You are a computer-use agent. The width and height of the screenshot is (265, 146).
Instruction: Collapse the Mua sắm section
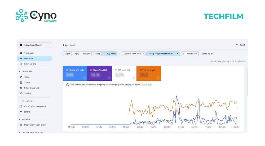tap(20, 119)
